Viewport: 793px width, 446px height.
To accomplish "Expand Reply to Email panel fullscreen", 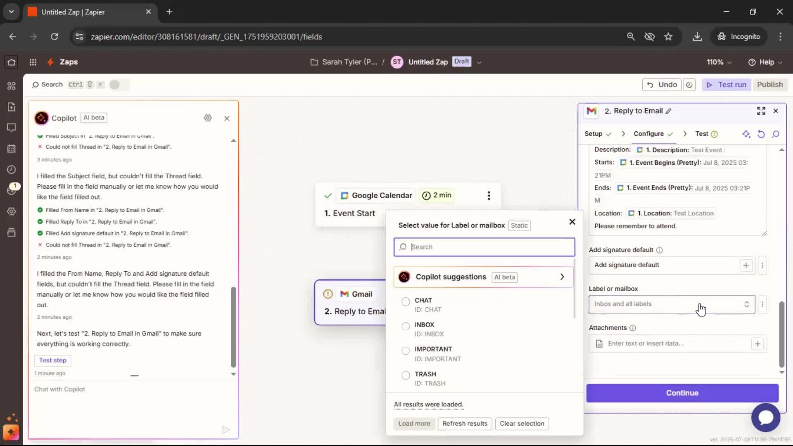I will tap(761, 111).
